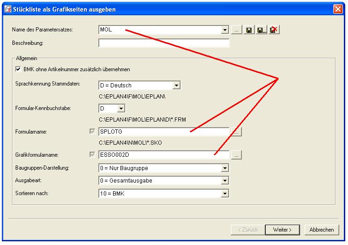Viewport: 348px width, 245px height.
Task: Click the Allgemein group label
Action: pos(26,58)
